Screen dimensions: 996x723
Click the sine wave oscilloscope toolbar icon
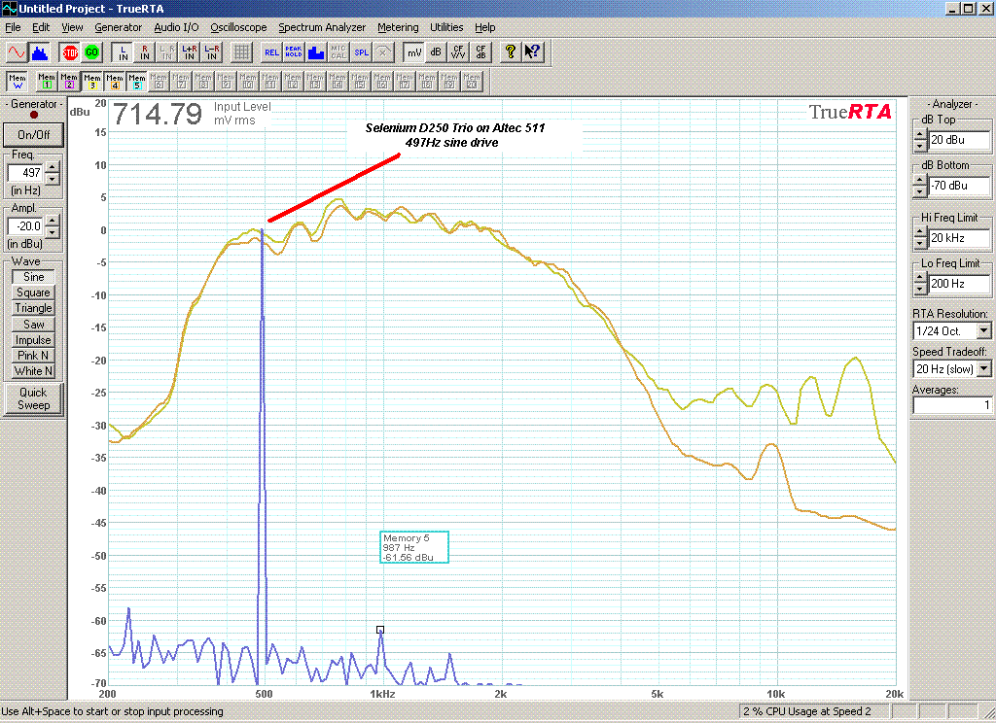[17, 52]
